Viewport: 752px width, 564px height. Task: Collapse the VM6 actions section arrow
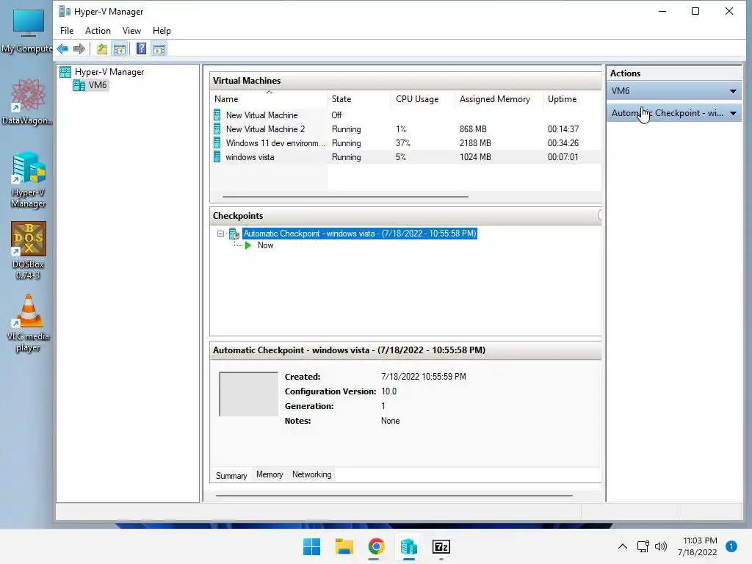point(733,91)
